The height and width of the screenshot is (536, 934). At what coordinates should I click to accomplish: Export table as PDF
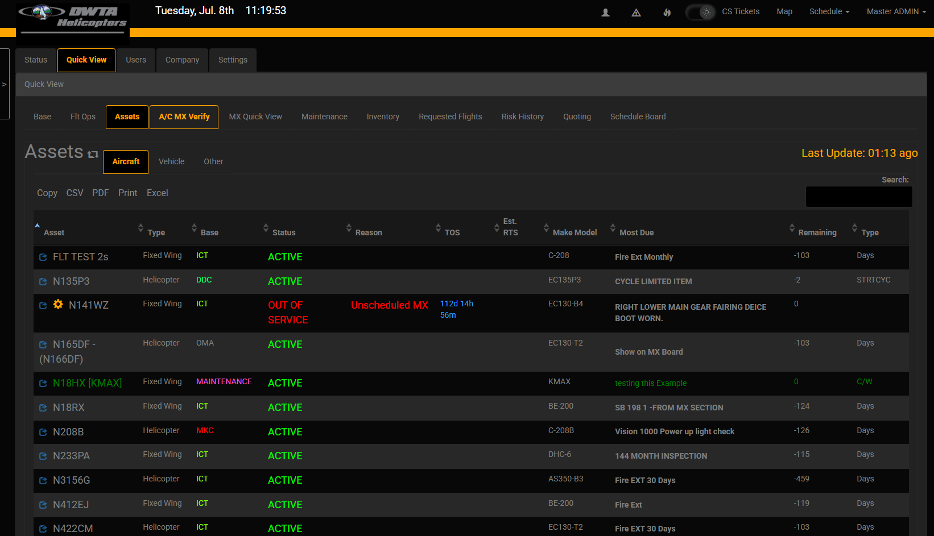point(100,193)
